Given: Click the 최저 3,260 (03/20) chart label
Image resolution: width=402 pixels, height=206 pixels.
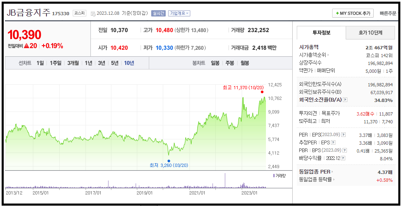Looking at the screenshot, I should 169,165.
